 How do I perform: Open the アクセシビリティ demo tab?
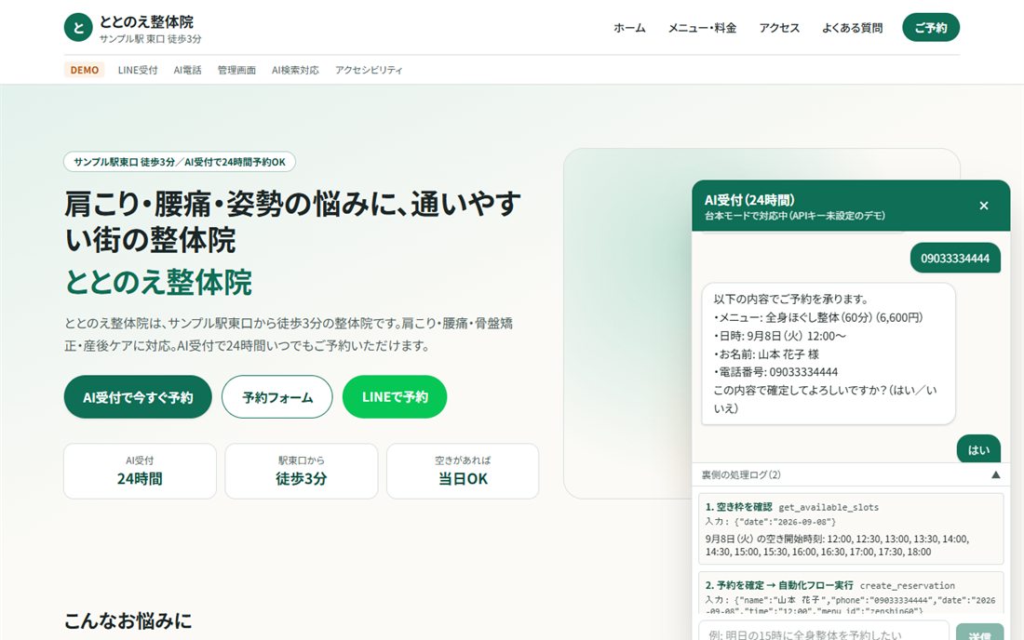pyautogui.click(x=369, y=70)
